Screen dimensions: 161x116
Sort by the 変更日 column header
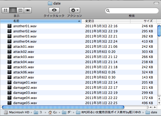click(106, 21)
